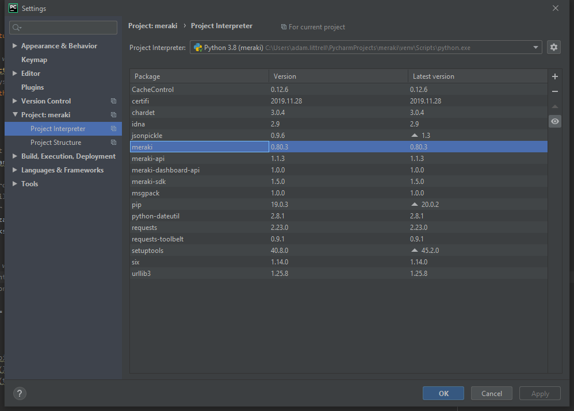Apply the current settings changes
The image size is (574, 411).
tap(539, 393)
